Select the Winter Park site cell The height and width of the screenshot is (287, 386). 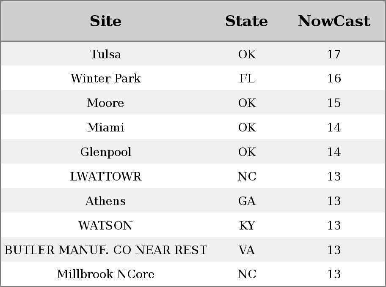click(x=106, y=79)
